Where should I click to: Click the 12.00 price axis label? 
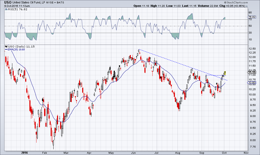pos(252,57)
